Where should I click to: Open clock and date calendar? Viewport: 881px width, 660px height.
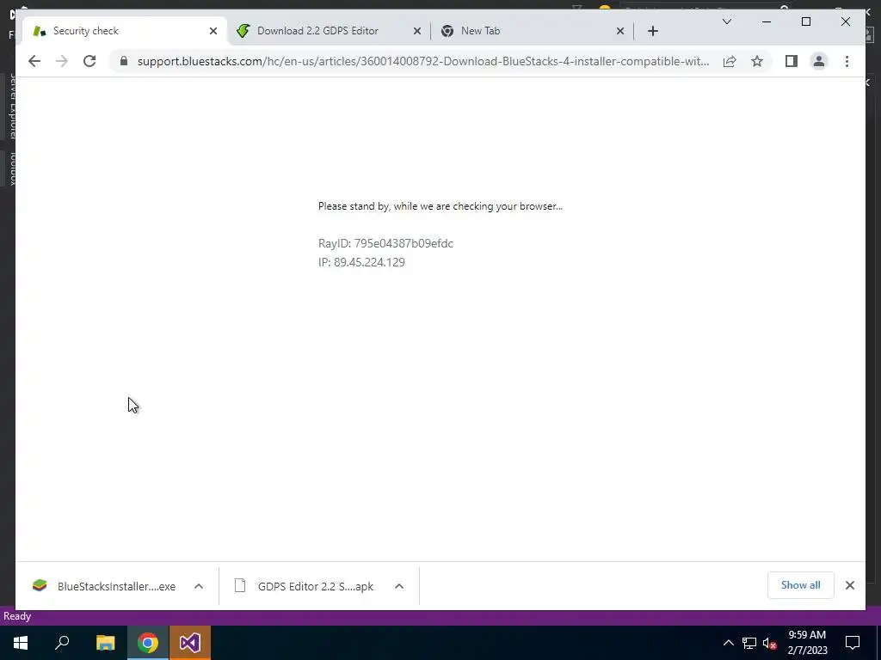[807, 643]
